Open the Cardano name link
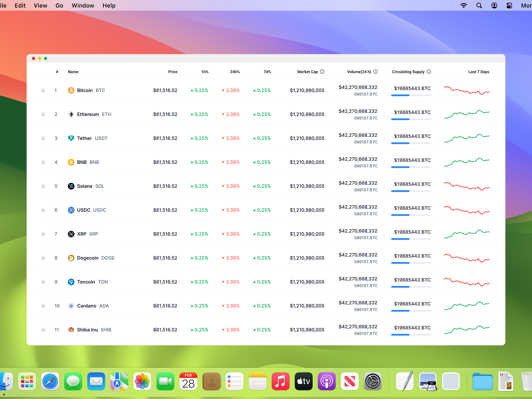This screenshot has width=532, height=399. [87, 306]
